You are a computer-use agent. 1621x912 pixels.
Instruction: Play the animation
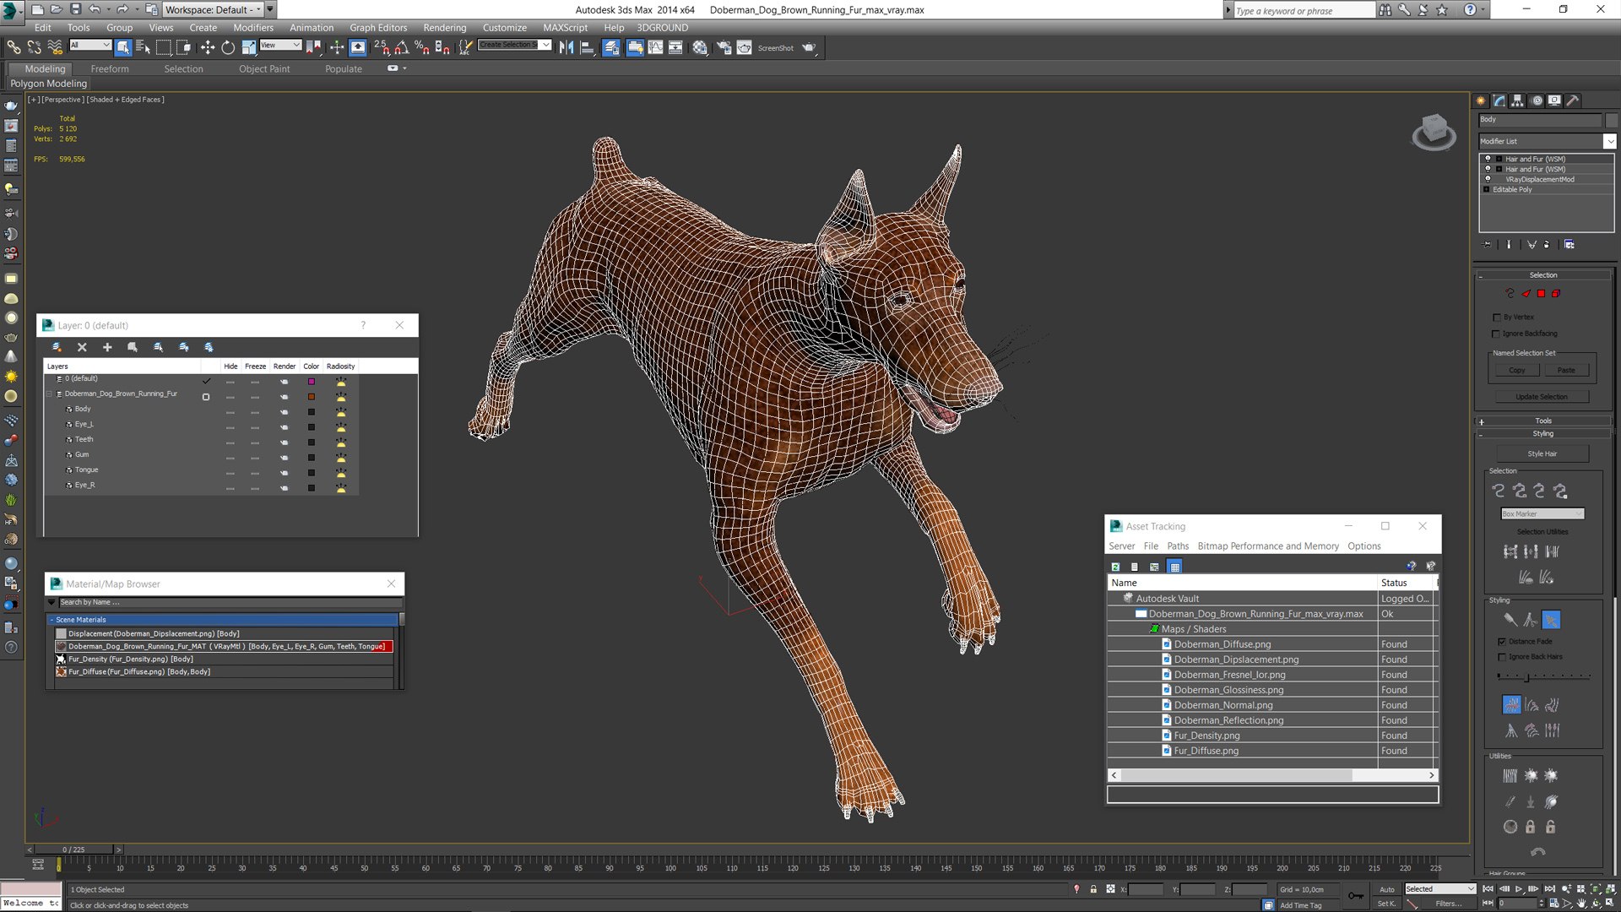(x=1519, y=889)
